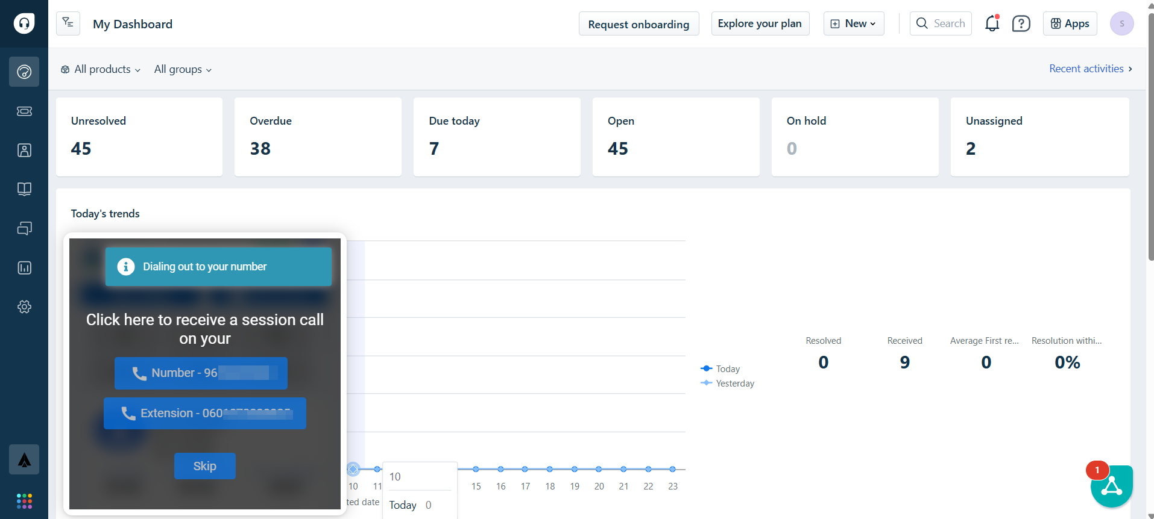
Task: Open the Unassigned tickets card
Action: (1039, 137)
